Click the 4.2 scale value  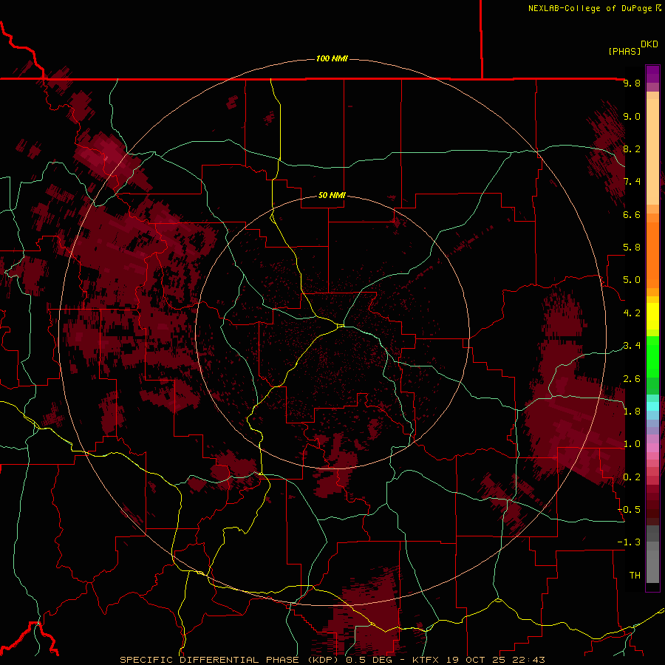tap(632, 313)
